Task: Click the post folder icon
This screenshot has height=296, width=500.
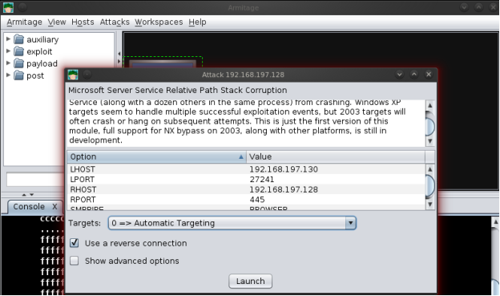Action: tap(19, 75)
